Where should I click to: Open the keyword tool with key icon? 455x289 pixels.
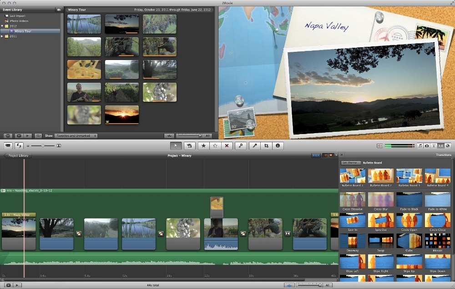coord(241,145)
